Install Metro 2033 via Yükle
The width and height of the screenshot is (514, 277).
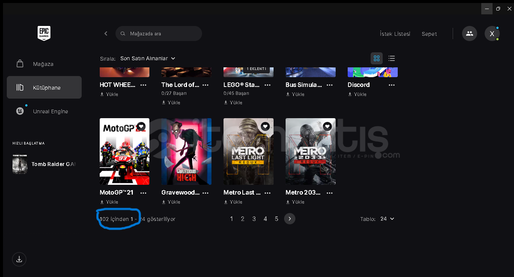pyautogui.click(x=295, y=202)
